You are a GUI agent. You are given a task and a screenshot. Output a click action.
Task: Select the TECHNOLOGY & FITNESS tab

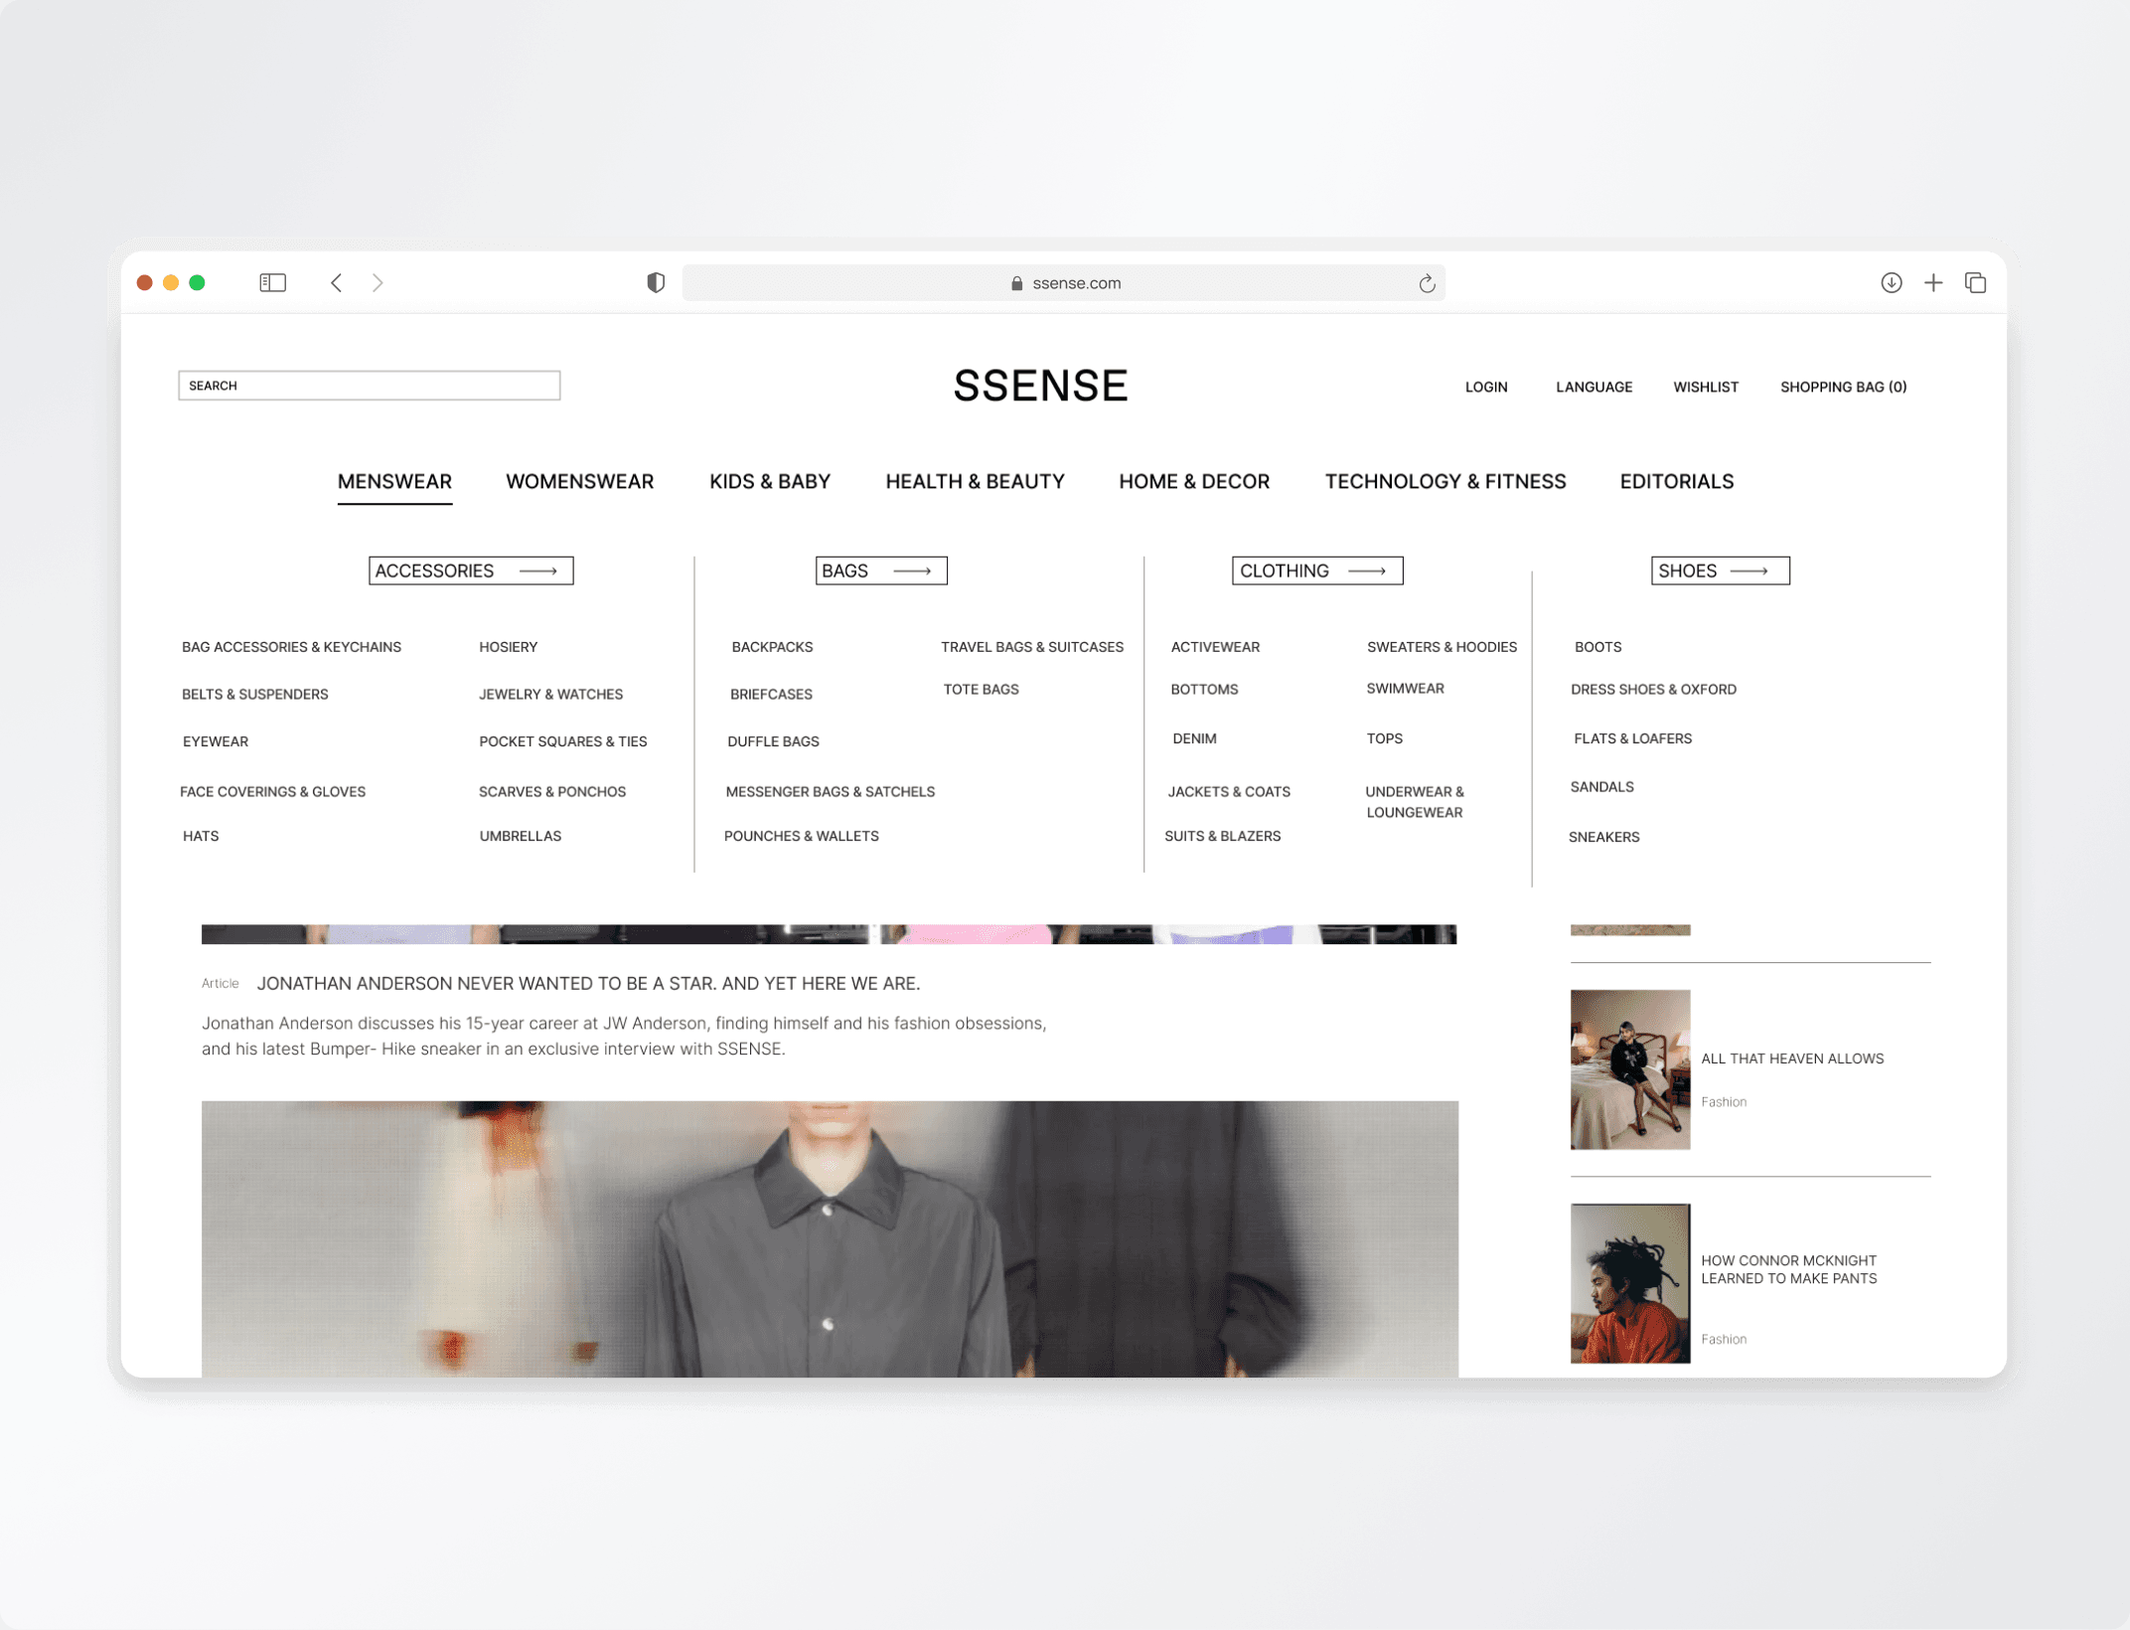point(1445,482)
